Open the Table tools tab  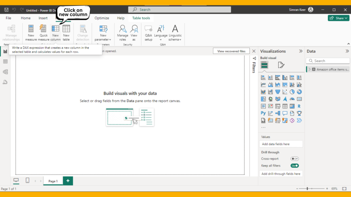[x=141, y=18]
